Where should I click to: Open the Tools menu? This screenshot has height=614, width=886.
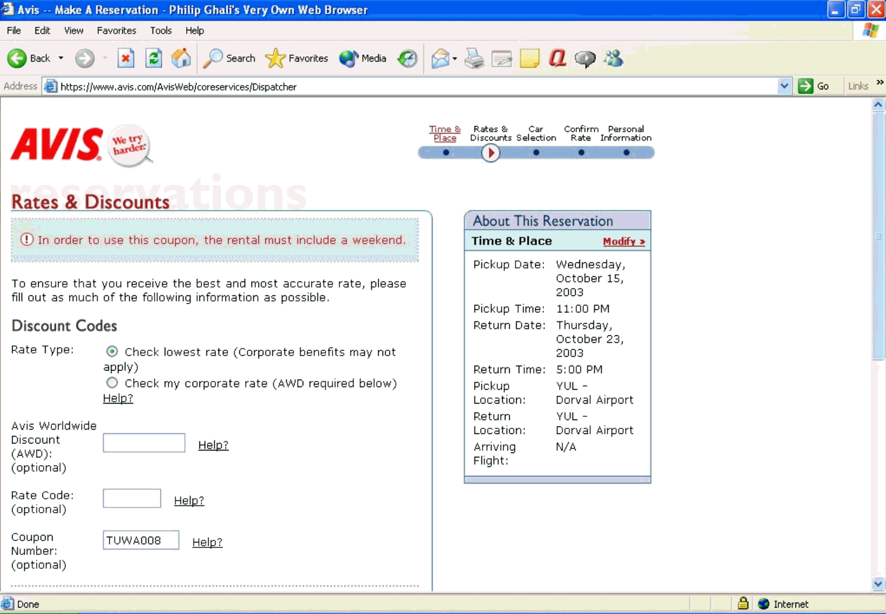tap(161, 30)
